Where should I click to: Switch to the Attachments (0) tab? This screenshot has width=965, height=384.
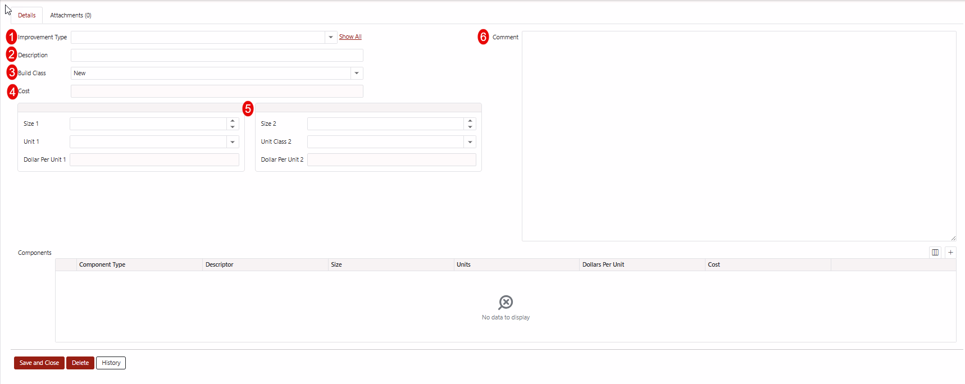(71, 15)
